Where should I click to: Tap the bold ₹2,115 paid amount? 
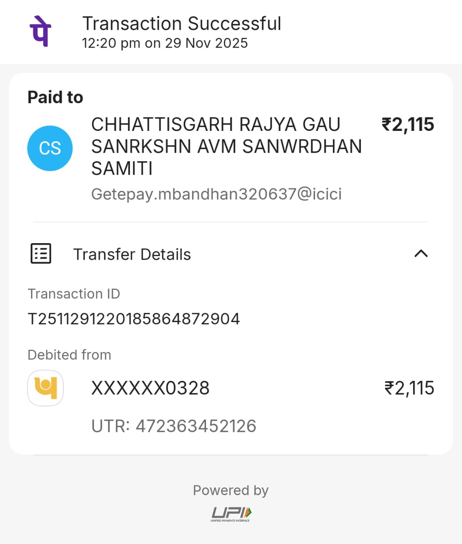tap(408, 125)
